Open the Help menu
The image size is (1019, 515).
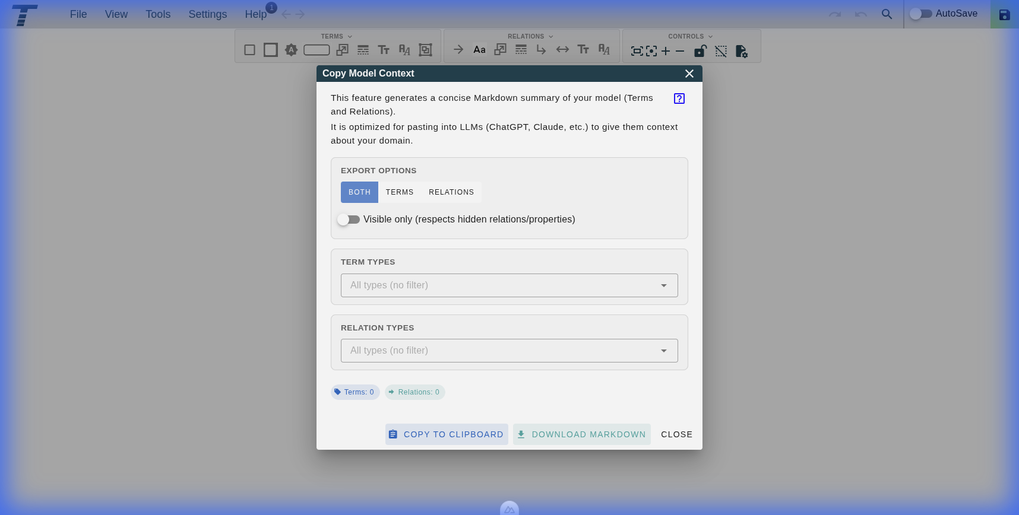coord(256,14)
